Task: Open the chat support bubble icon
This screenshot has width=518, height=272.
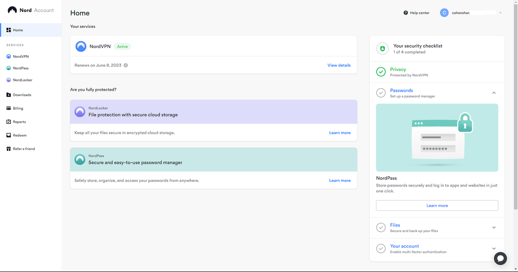Action: [501, 258]
